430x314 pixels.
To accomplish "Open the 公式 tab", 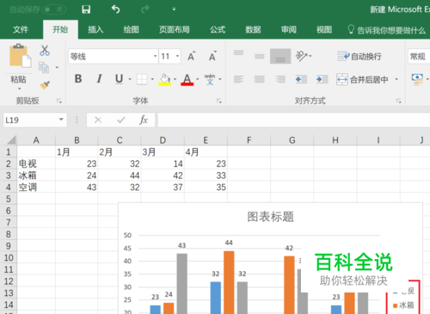I will point(218,29).
